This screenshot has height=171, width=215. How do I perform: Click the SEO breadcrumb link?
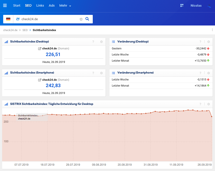pos(25,30)
